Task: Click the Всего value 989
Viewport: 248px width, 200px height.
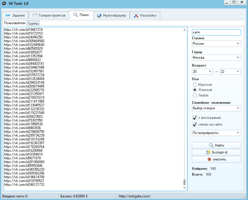Action: click(209, 174)
